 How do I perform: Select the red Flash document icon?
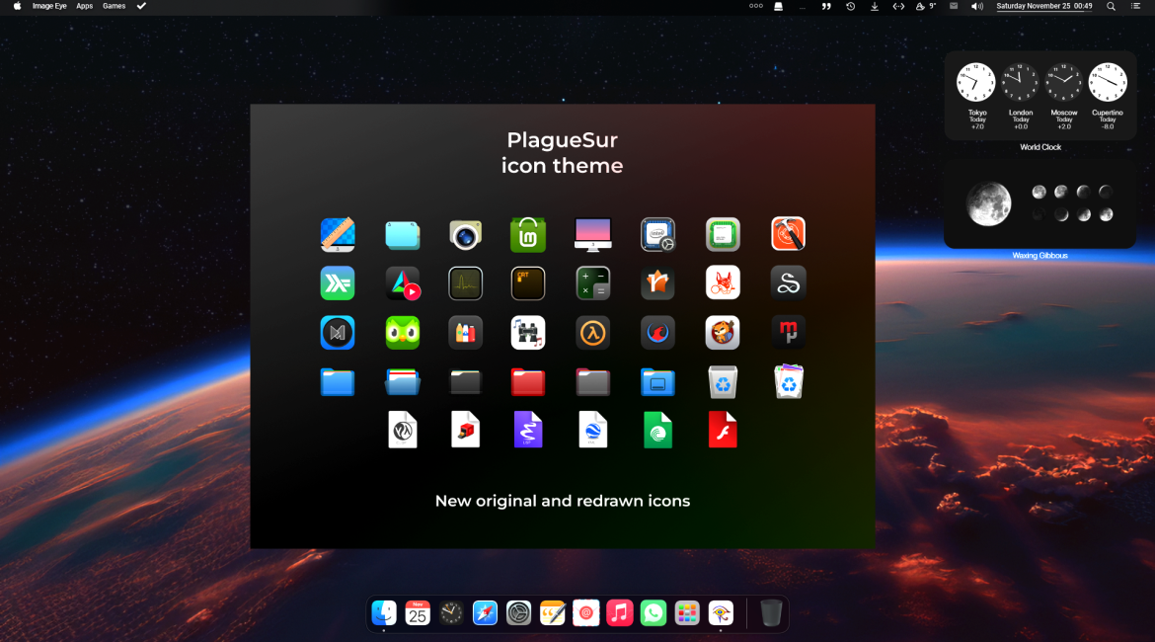tap(723, 429)
